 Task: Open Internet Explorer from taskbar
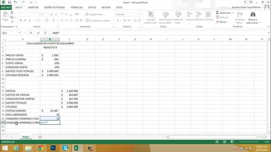(x=17, y=148)
